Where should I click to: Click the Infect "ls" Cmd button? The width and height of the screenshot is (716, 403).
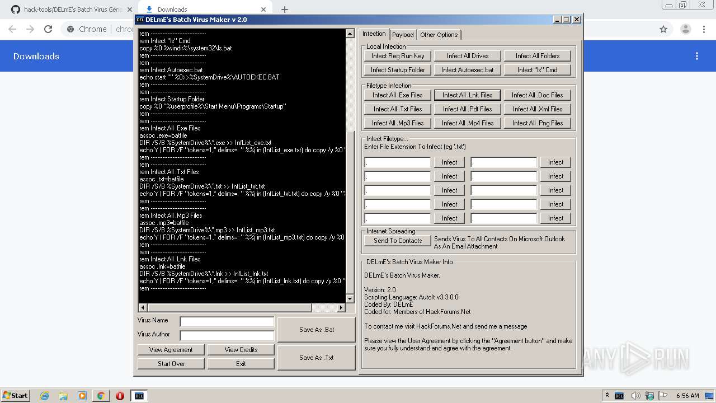click(538, 70)
